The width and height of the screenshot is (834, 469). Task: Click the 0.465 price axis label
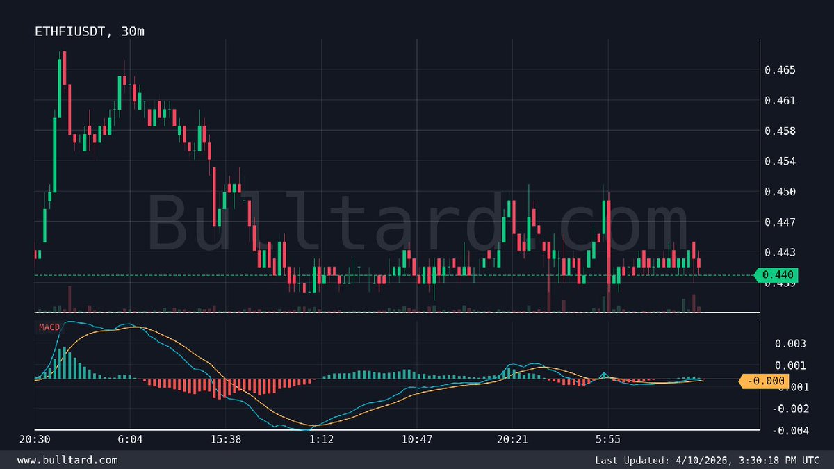779,70
